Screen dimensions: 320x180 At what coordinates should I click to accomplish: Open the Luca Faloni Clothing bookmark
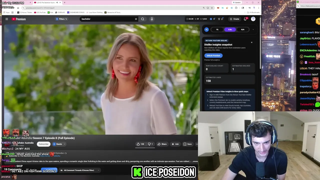(94, 12)
